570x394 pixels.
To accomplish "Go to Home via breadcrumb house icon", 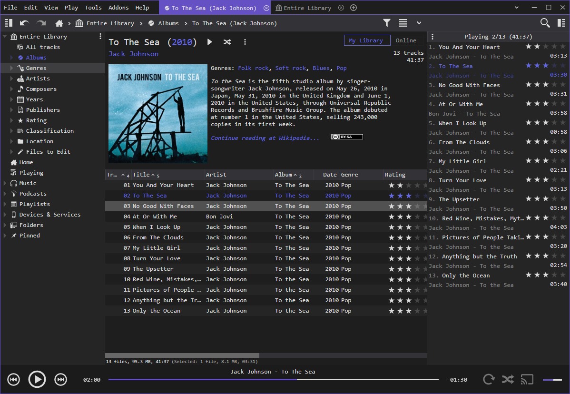I will pos(59,23).
